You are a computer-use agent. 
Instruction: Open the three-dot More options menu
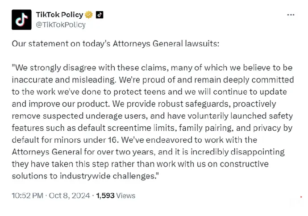(291, 15)
